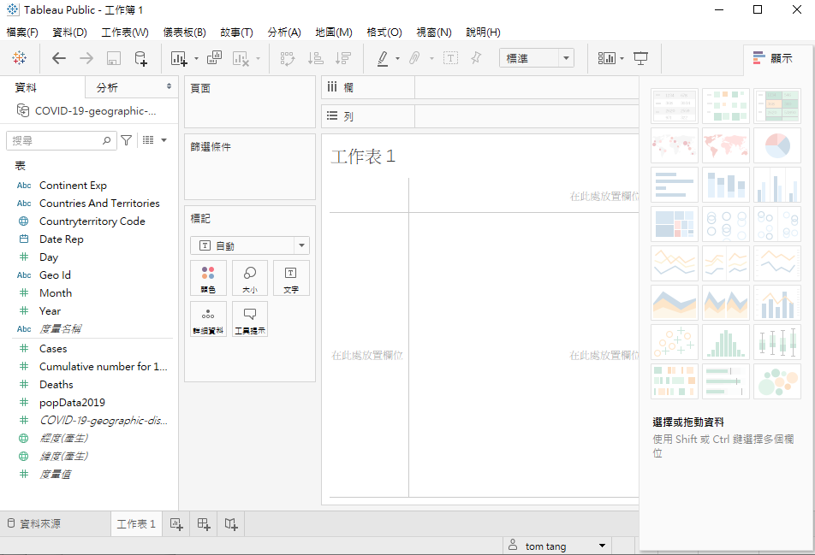Click the filter fields funnel icon
This screenshot has height=555, width=815.
pos(127,140)
